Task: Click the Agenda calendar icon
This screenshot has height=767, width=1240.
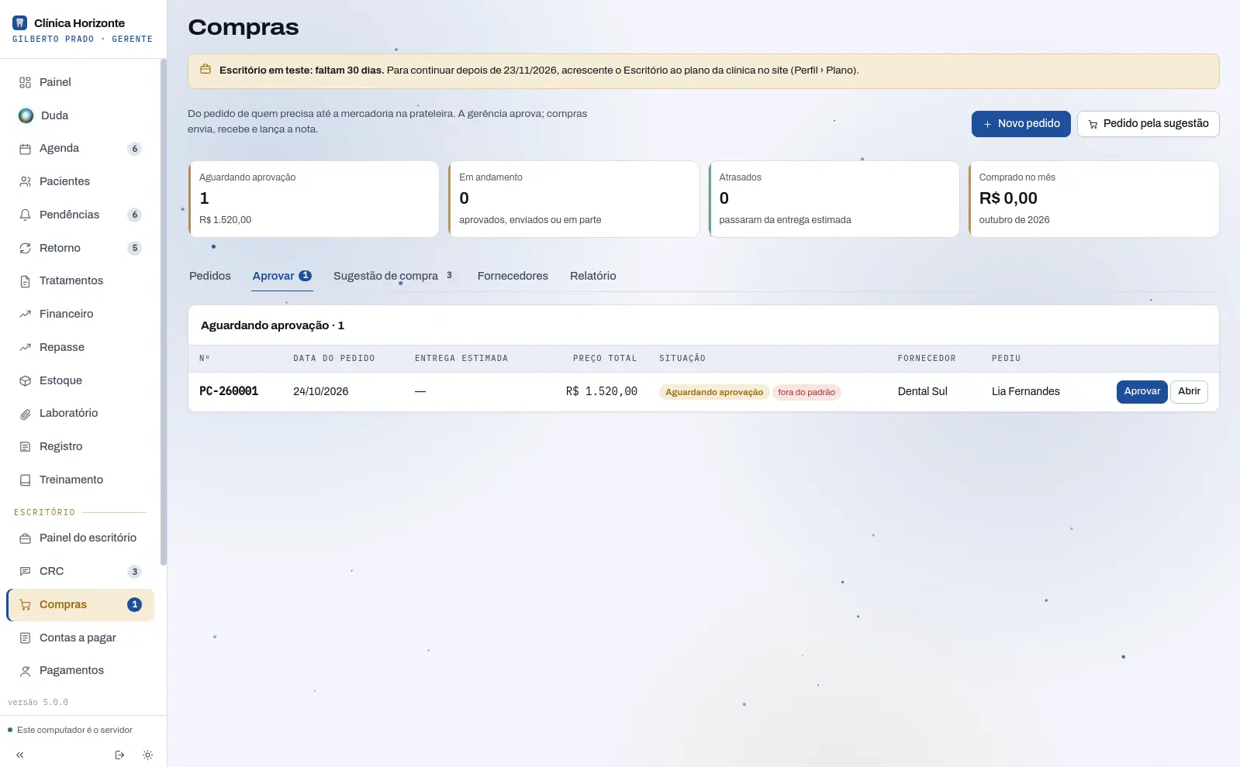Action: (25, 149)
